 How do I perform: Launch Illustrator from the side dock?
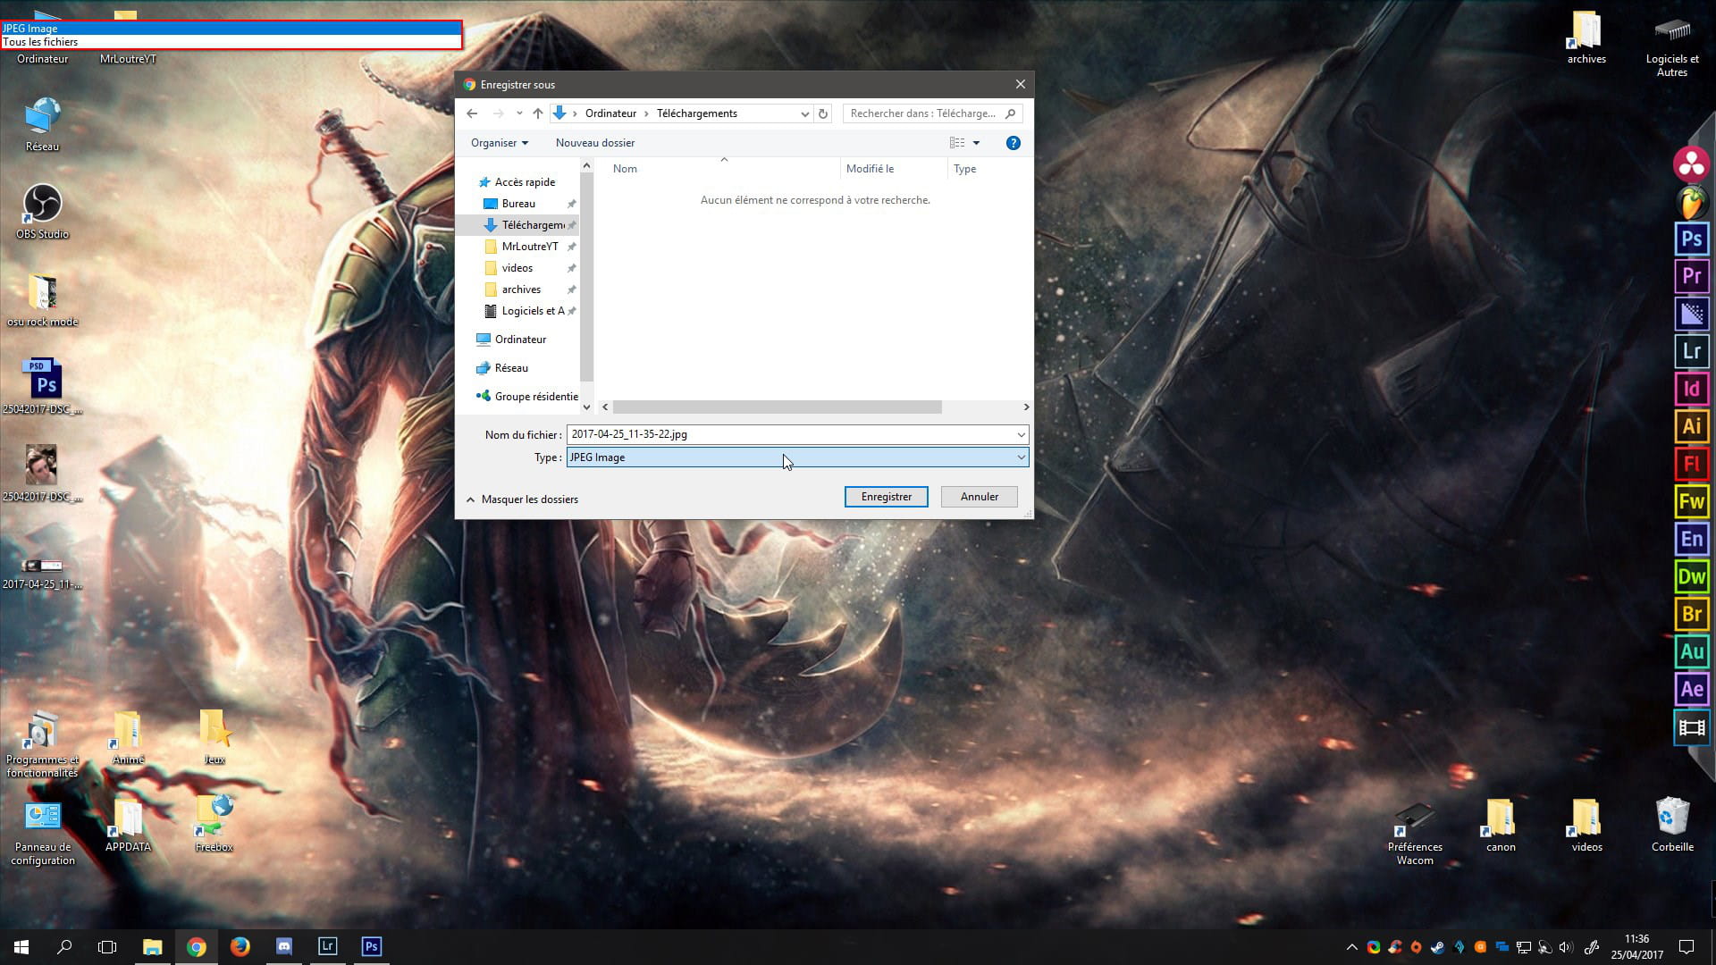click(1691, 426)
